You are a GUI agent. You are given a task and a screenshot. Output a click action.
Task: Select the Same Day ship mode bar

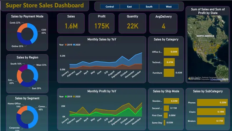pyautogui.click(x=165, y=122)
